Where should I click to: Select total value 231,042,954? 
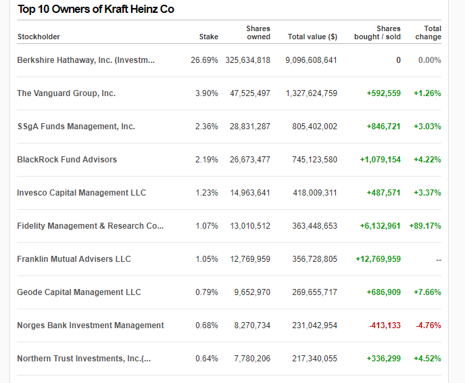point(315,325)
